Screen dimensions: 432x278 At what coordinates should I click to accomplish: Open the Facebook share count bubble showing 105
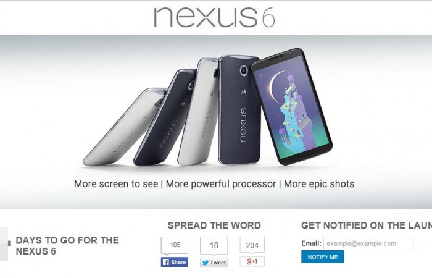(175, 245)
